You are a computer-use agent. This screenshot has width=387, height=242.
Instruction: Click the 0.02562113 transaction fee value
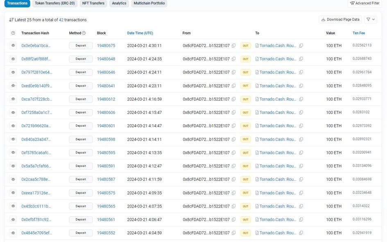tap(362, 45)
